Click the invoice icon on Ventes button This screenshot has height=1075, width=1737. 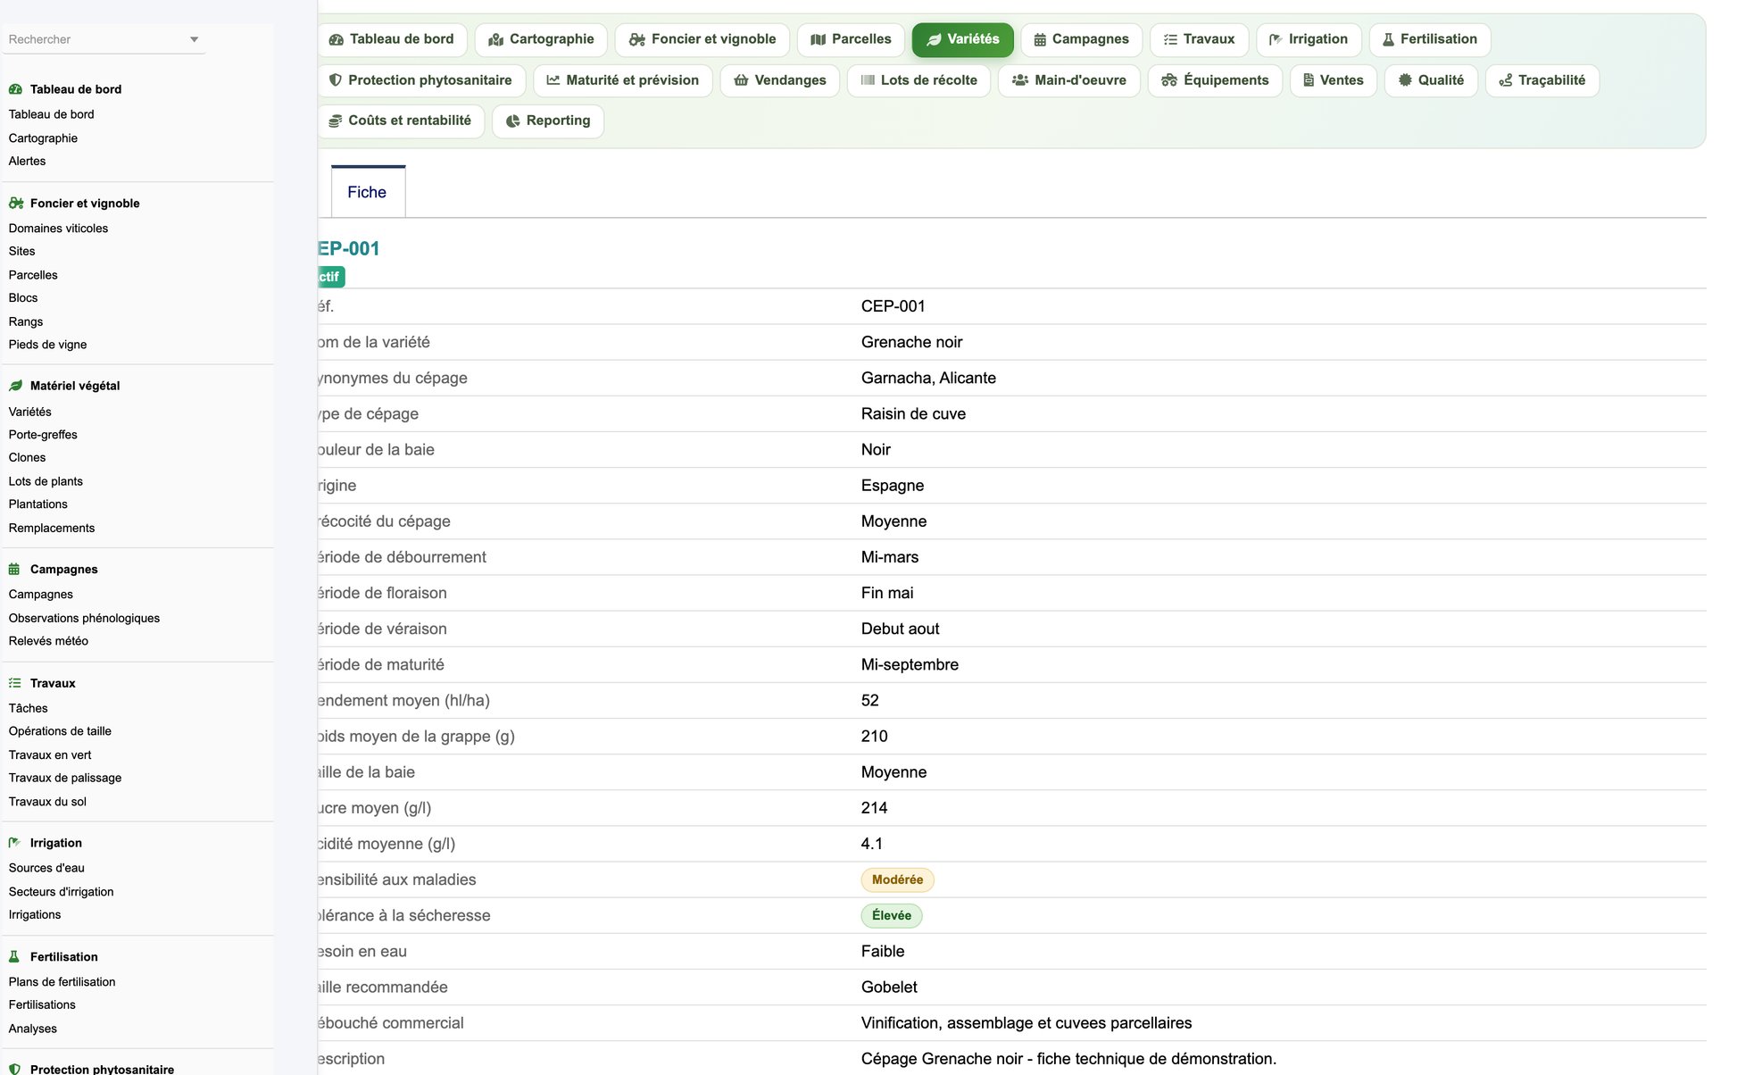point(1309,80)
